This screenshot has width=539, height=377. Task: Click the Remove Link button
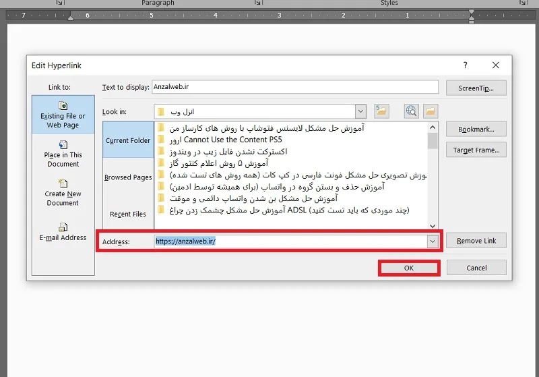pos(476,241)
